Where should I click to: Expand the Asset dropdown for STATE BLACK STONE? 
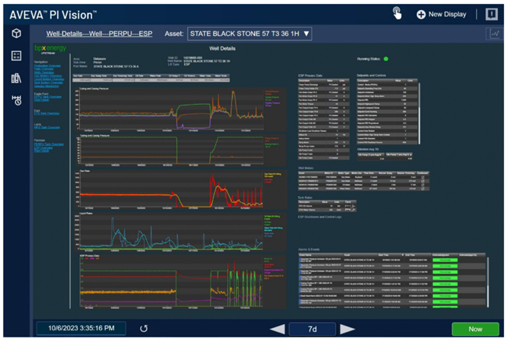point(306,33)
